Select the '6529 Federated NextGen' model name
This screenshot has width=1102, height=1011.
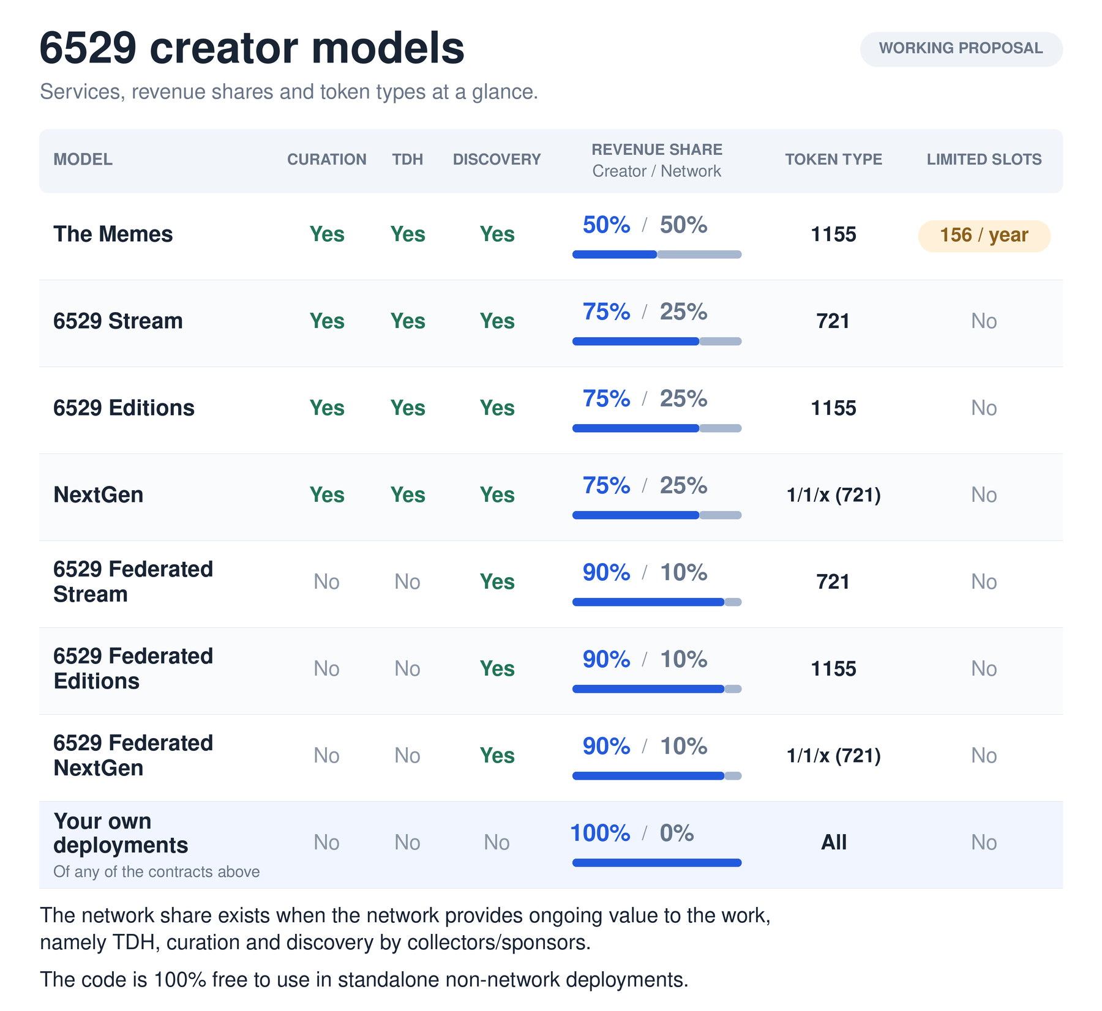(133, 756)
